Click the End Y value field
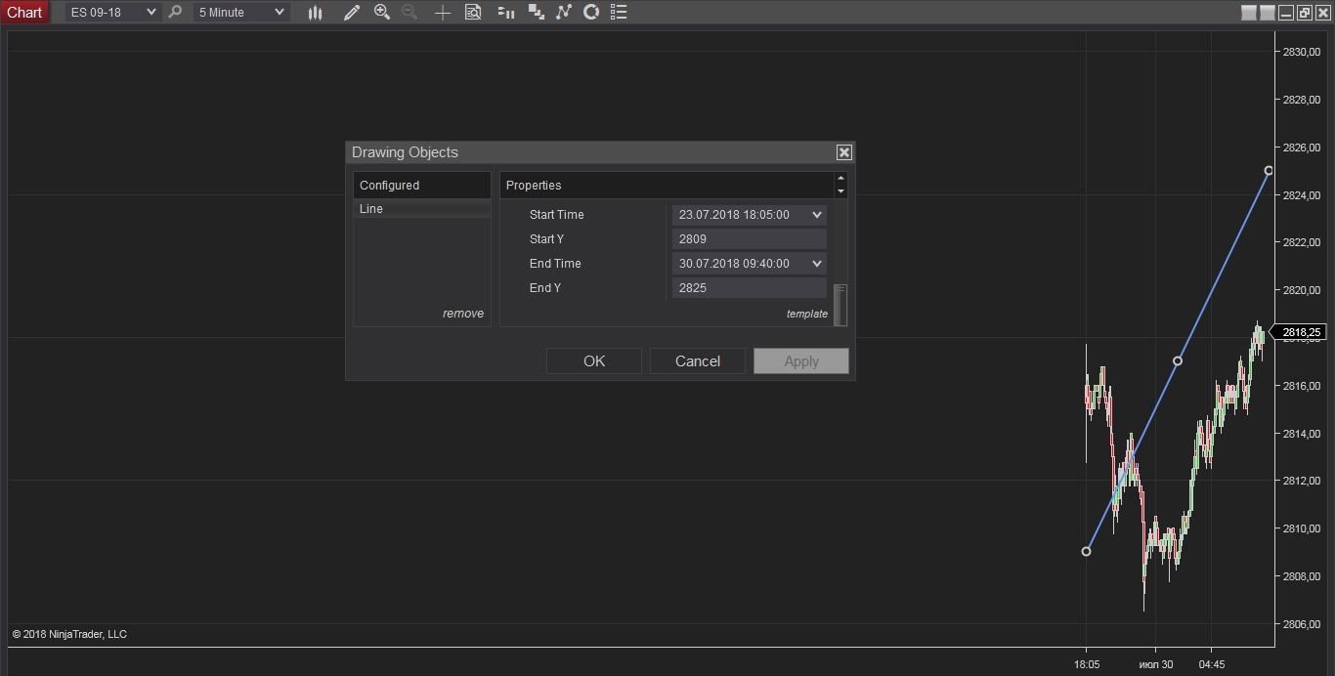Viewport: 1335px width, 676px height. tap(749, 288)
